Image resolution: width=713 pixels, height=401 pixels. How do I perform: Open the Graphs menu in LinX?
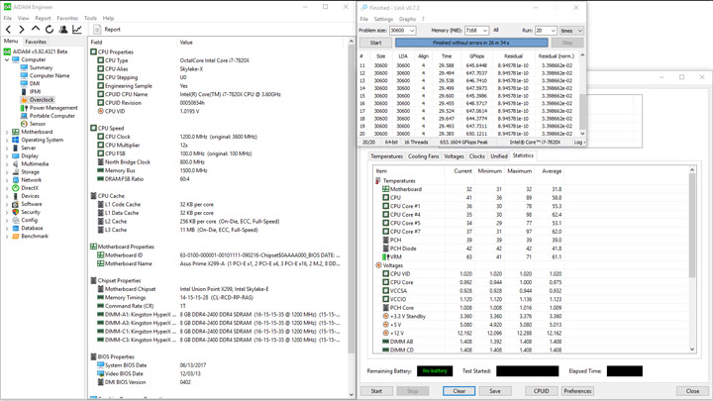click(407, 19)
